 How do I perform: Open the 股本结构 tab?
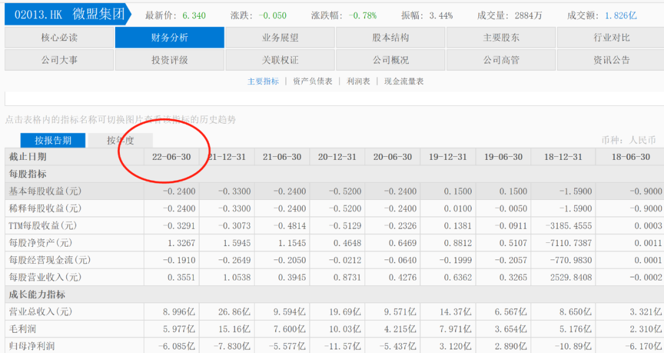390,38
